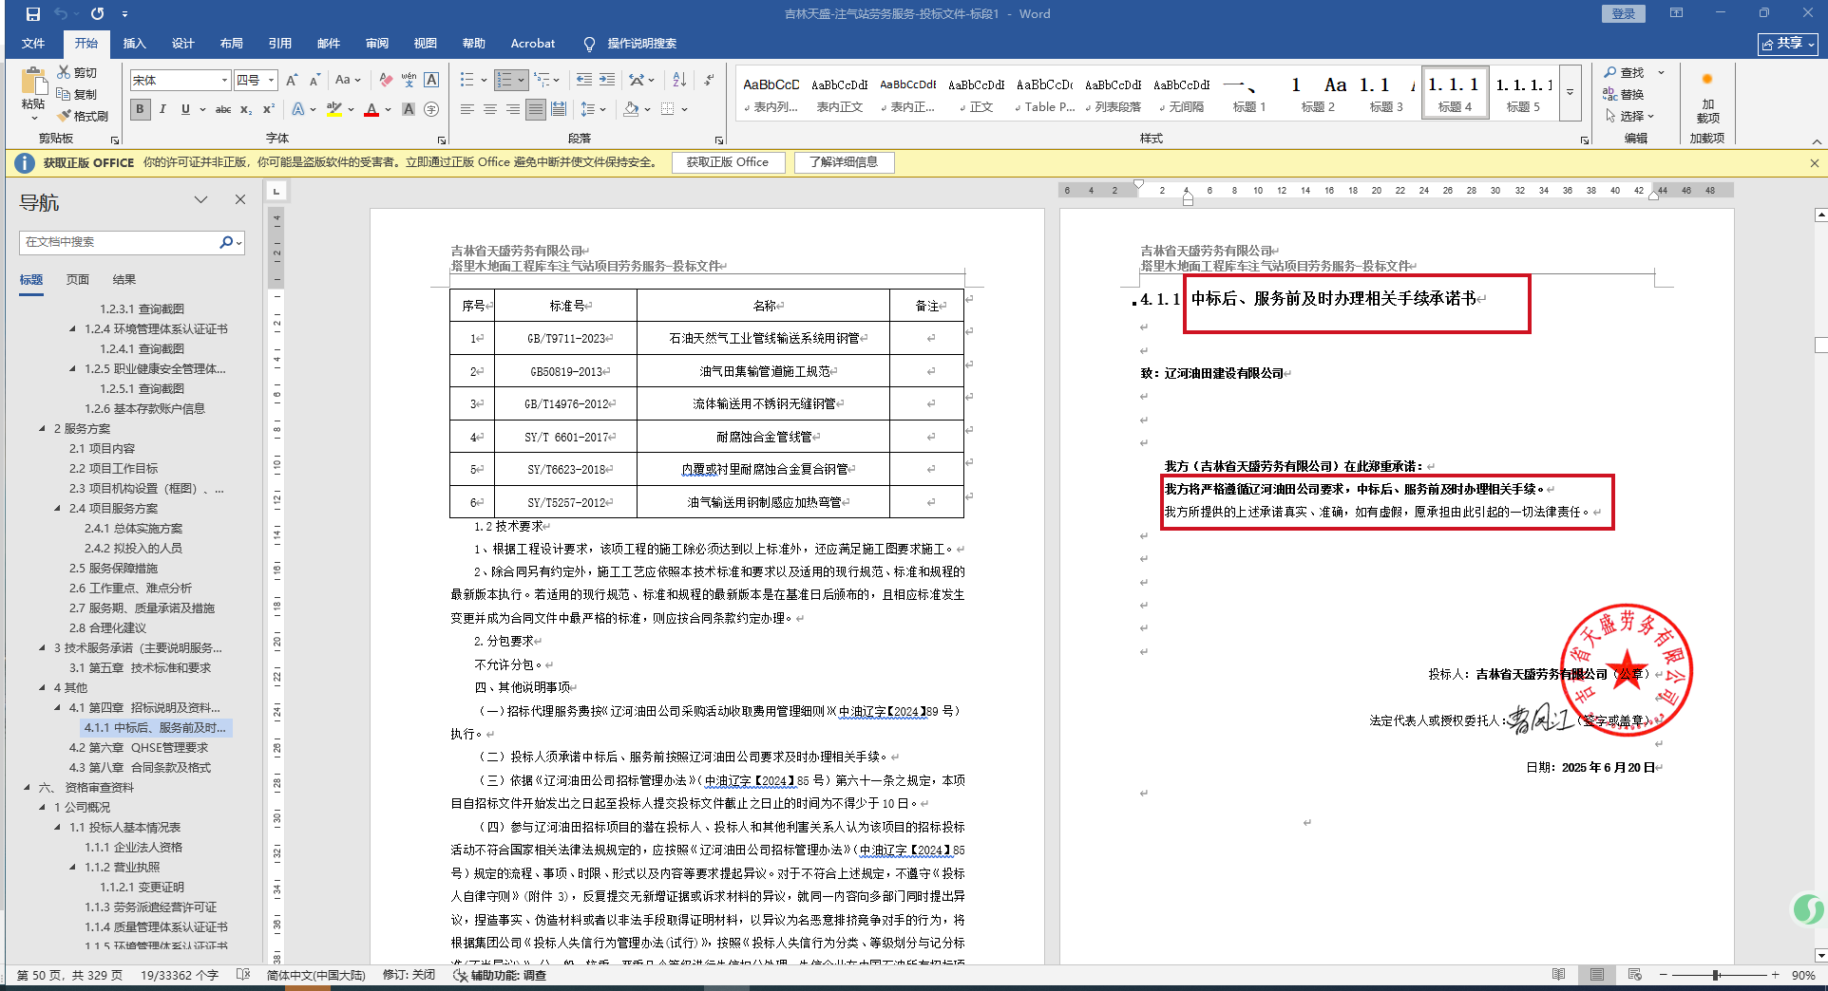The image size is (1828, 991).
Task: Open the font size dropdown (四号)
Action: (x=271, y=81)
